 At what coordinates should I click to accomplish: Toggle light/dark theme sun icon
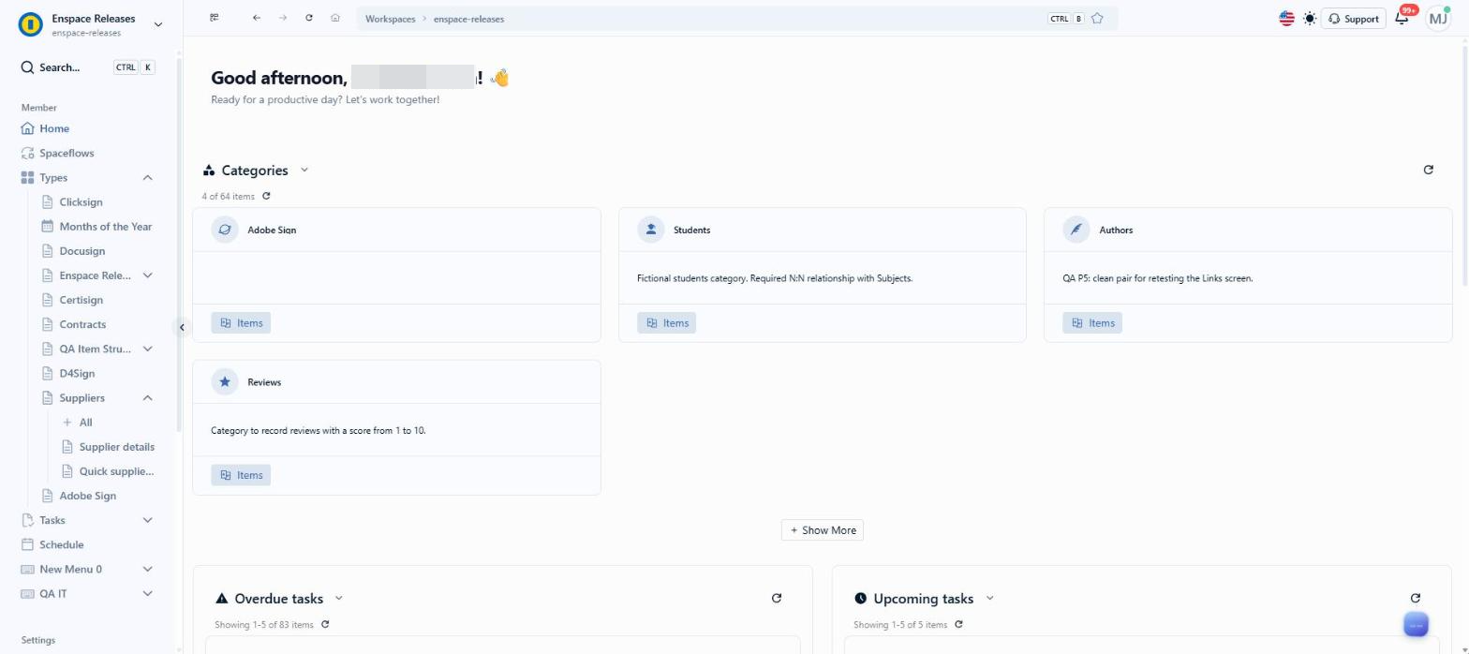click(1309, 19)
